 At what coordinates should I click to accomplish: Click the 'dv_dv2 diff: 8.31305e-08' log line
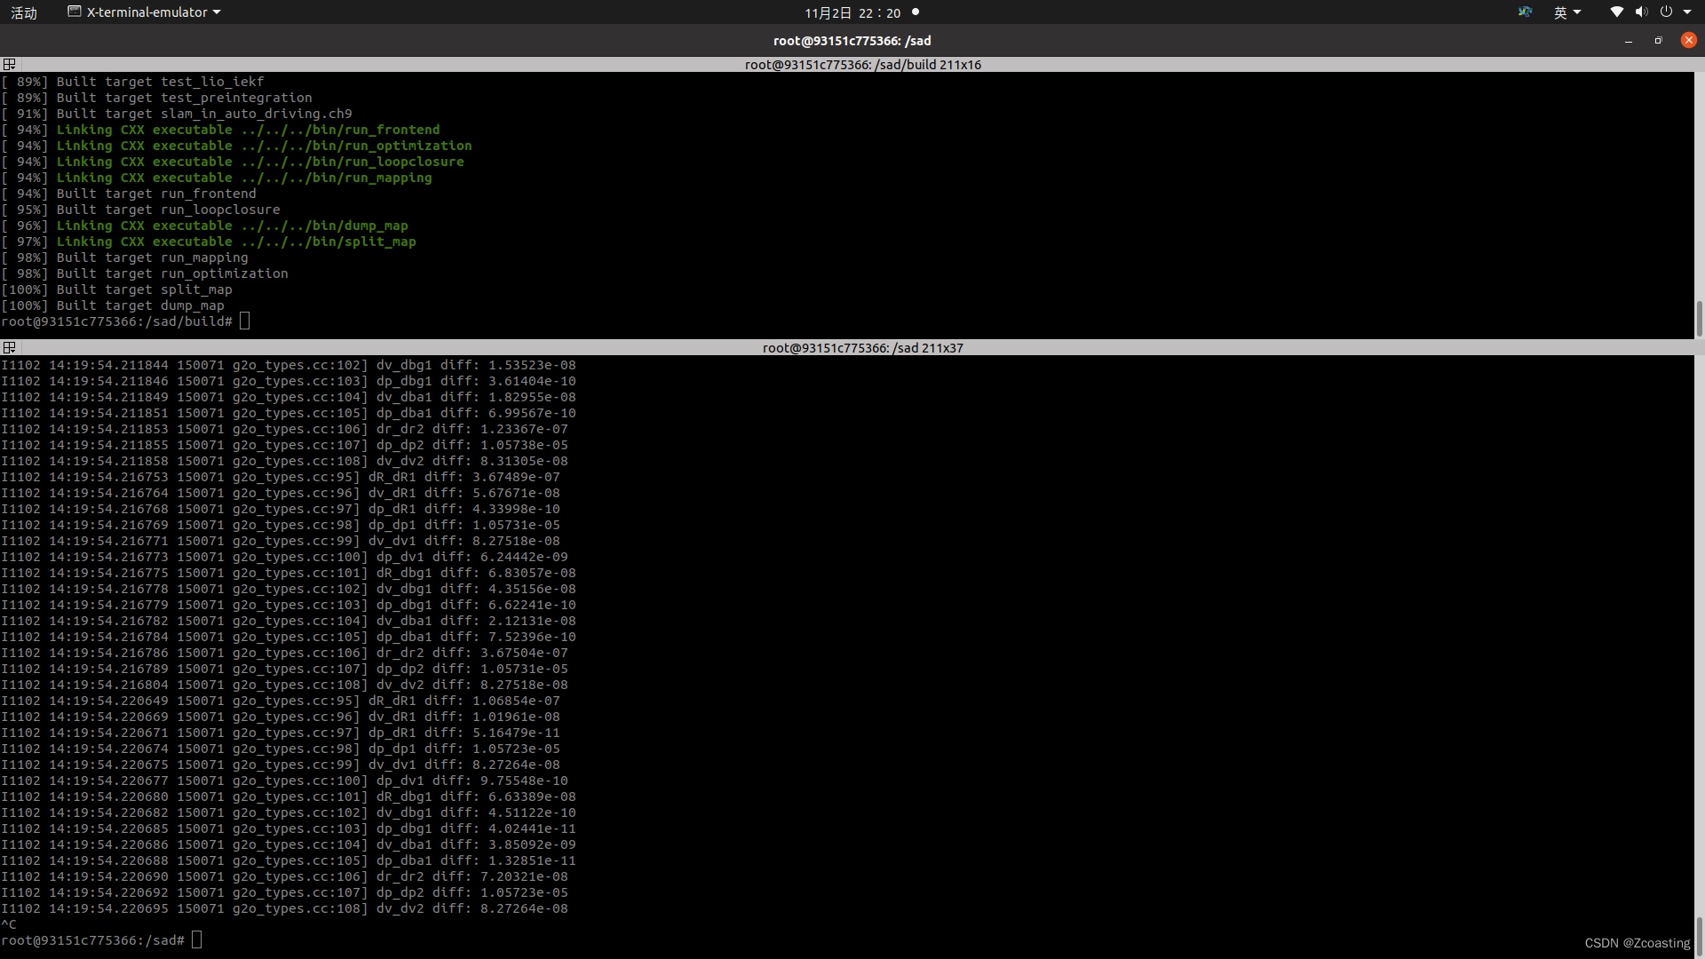tap(284, 461)
